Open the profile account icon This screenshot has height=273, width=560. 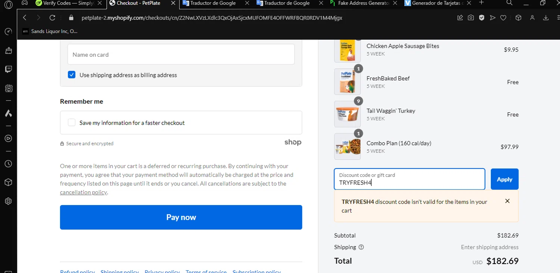point(532,18)
